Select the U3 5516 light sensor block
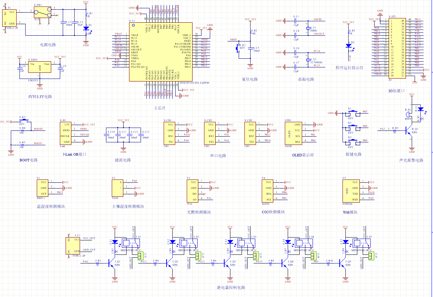 193,191
